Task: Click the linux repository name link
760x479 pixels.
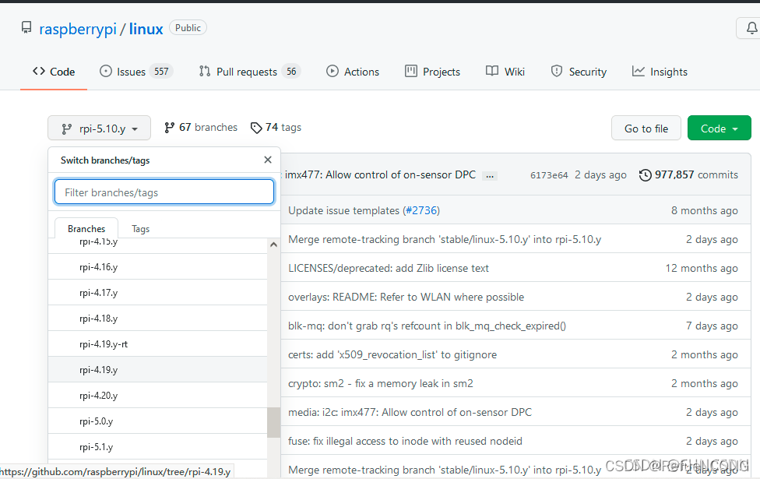Action: point(146,29)
